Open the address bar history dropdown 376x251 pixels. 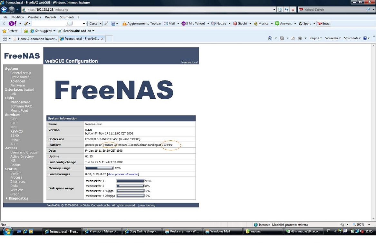coord(274,10)
